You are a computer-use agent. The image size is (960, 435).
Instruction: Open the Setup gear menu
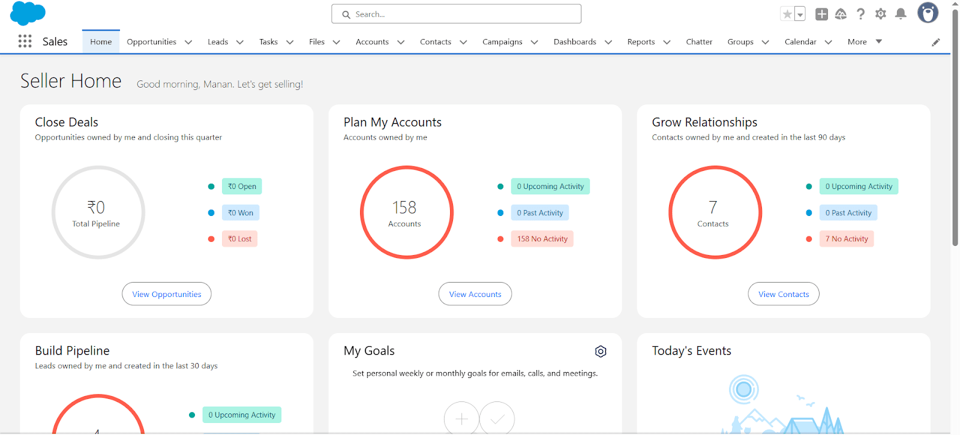pyautogui.click(x=880, y=14)
